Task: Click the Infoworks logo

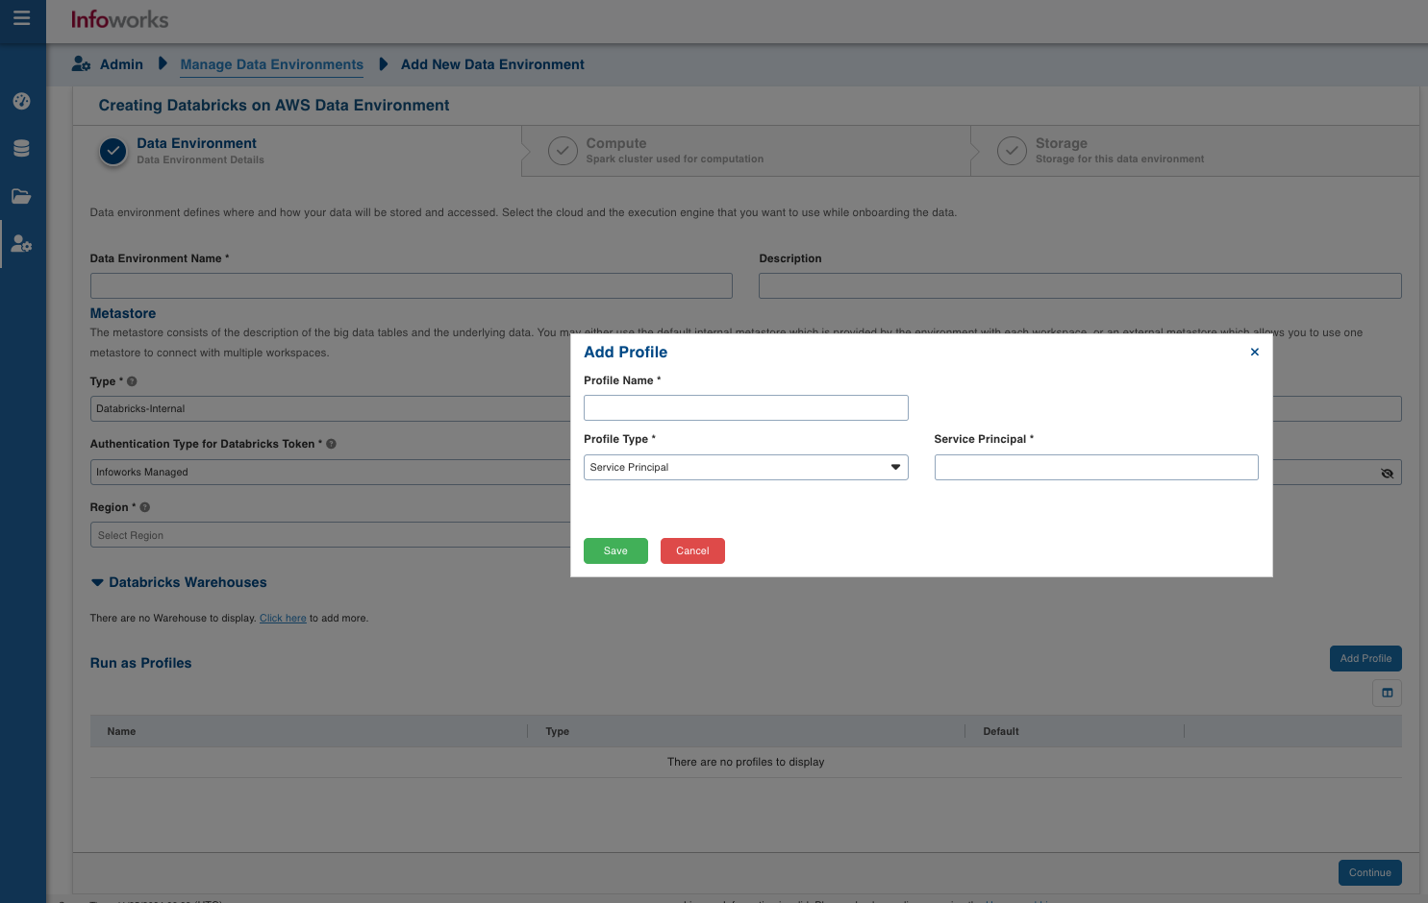Action: click(119, 19)
